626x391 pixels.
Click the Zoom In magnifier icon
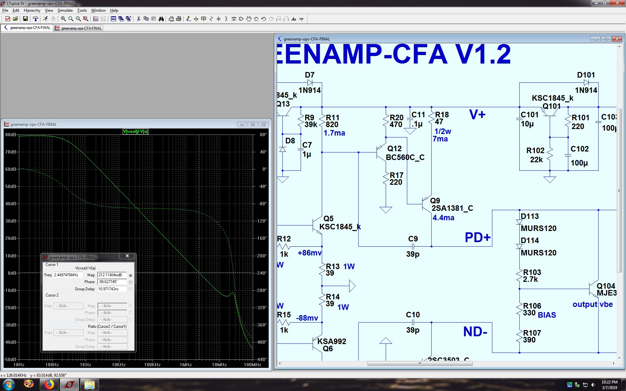tap(63, 19)
